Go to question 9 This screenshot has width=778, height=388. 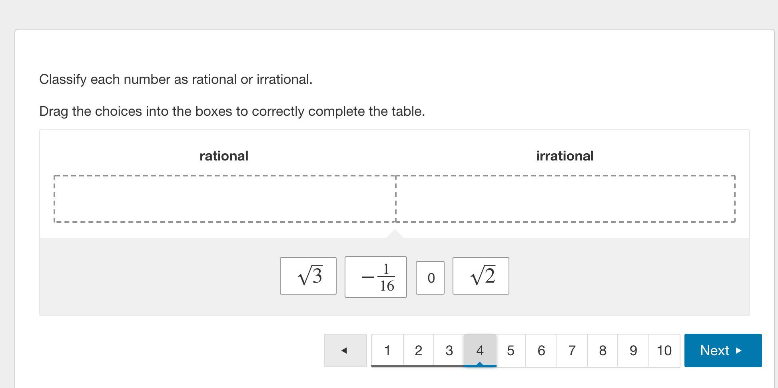click(x=633, y=350)
